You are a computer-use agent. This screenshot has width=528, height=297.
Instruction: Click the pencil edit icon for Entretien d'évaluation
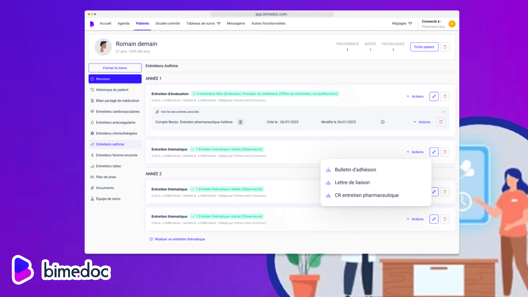pos(434,97)
